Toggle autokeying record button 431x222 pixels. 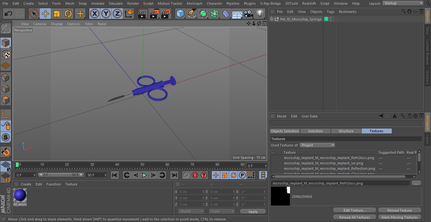tap(195, 175)
